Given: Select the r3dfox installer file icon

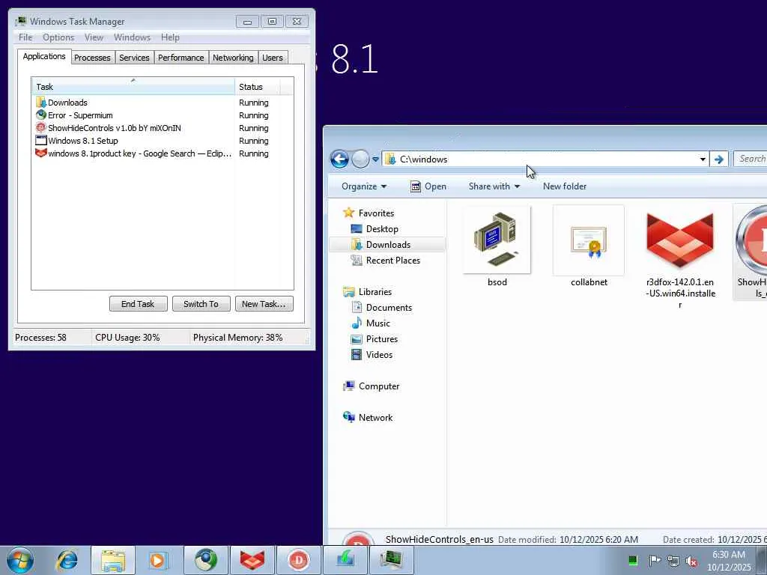Looking at the screenshot, I should pyautogui.click(x=680, y=258).
